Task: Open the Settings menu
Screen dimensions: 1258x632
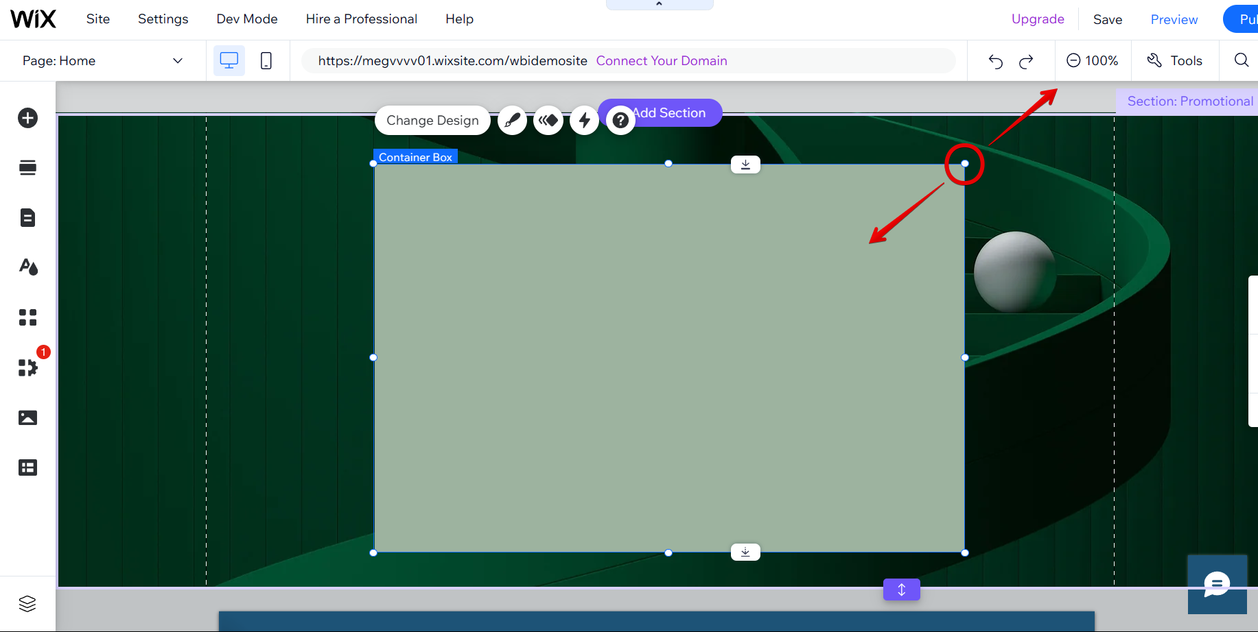Action: (x=163, y=19)
